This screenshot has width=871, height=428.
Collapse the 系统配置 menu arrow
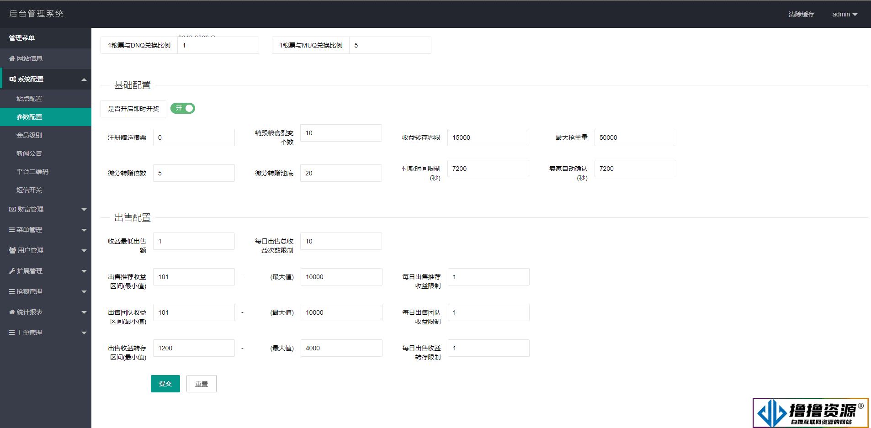(x=84, y=79)
